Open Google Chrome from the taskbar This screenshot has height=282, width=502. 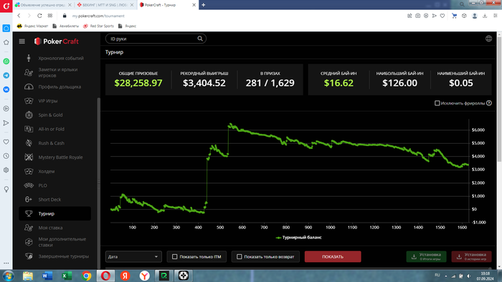(x=86, y=276)
